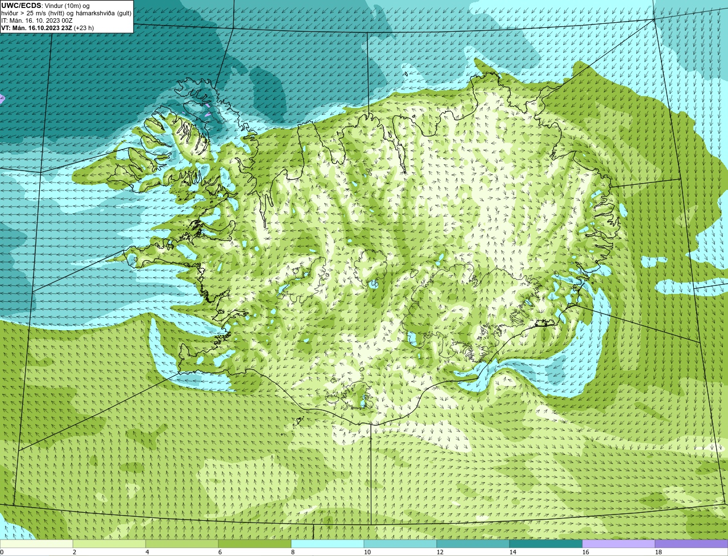Click the title line 'UWC/ECDS: Vindur (10m) og'

tap(45, 6)
